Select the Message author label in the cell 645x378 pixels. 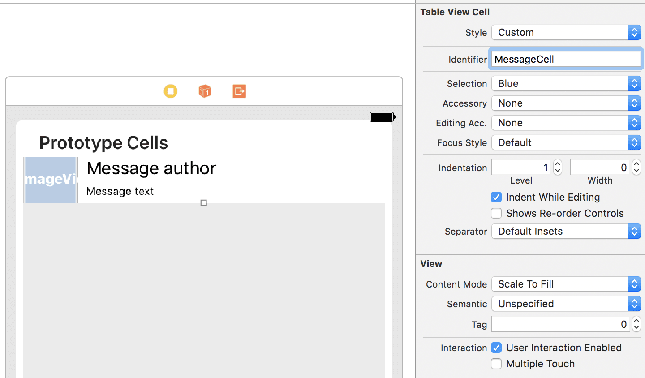coord(151,168)
